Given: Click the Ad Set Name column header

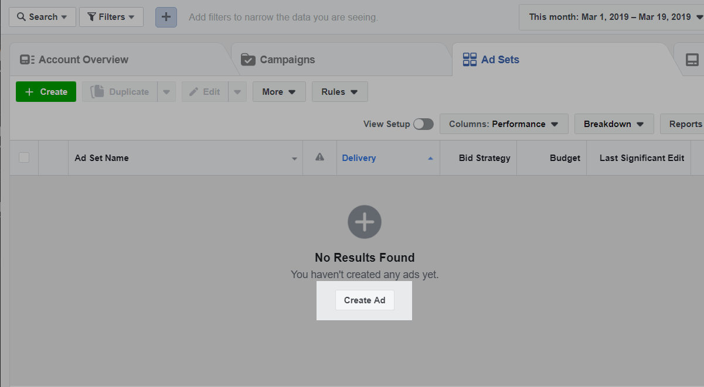Looking at the screenshot, I should [x=102, y=158].
